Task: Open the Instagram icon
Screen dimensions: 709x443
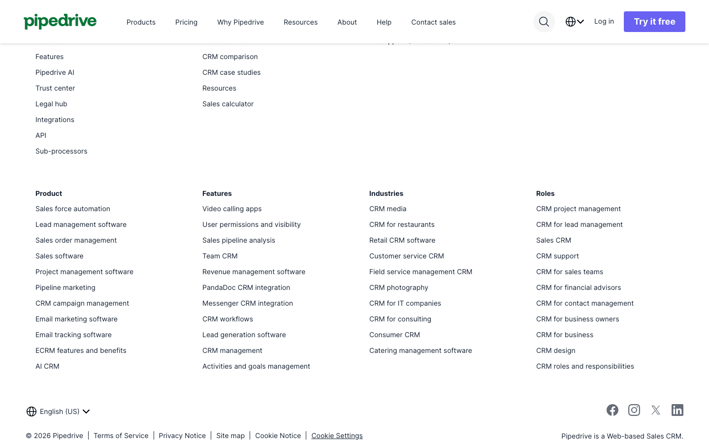Action: (634, 410)
